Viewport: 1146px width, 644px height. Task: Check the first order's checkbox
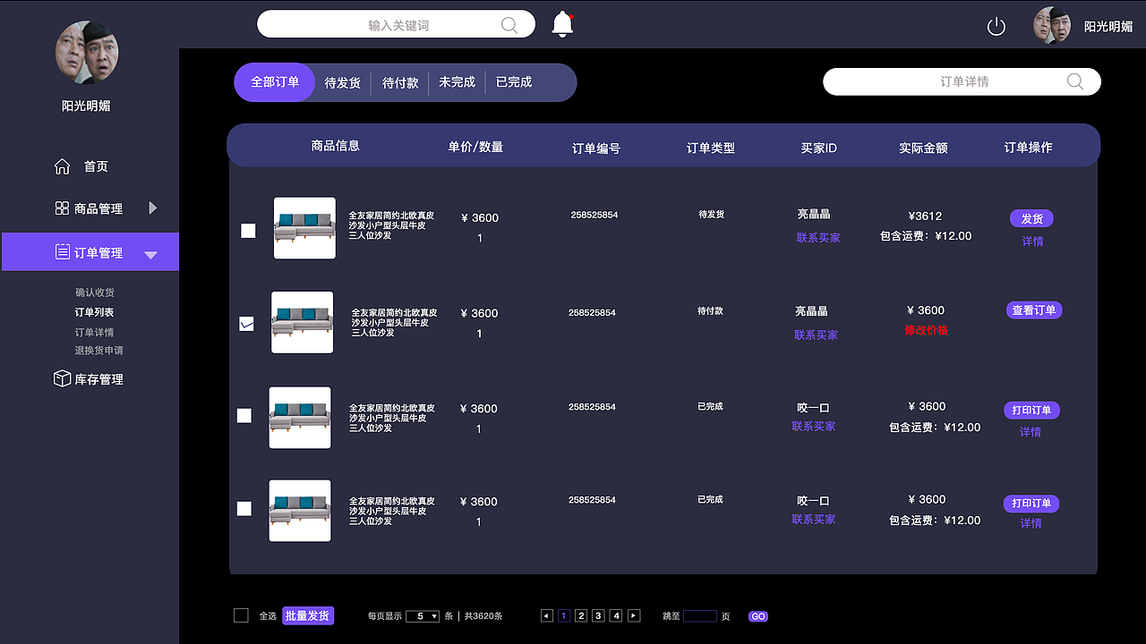[x=247, y=231]
